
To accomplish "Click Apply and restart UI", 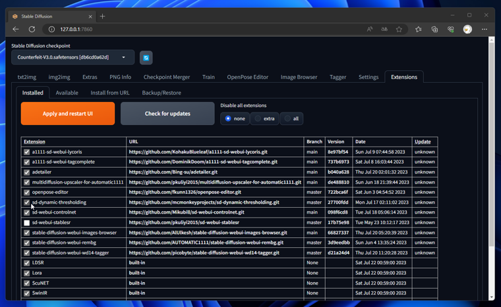I will point(68,114).
